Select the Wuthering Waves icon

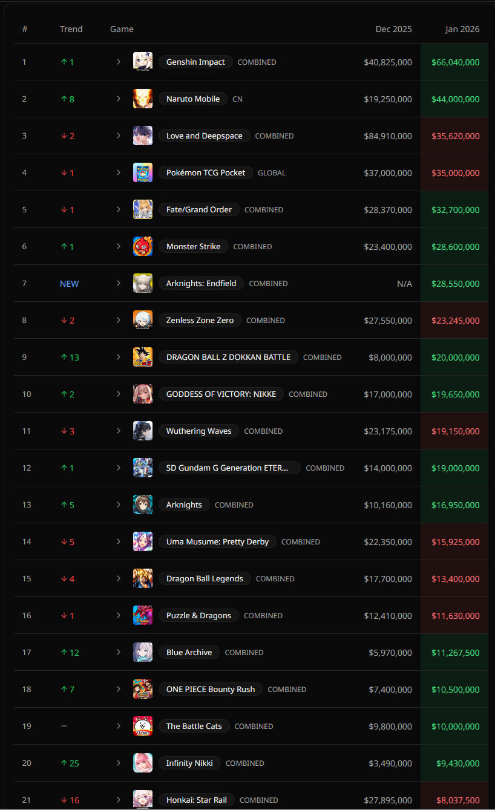[143, 431]
